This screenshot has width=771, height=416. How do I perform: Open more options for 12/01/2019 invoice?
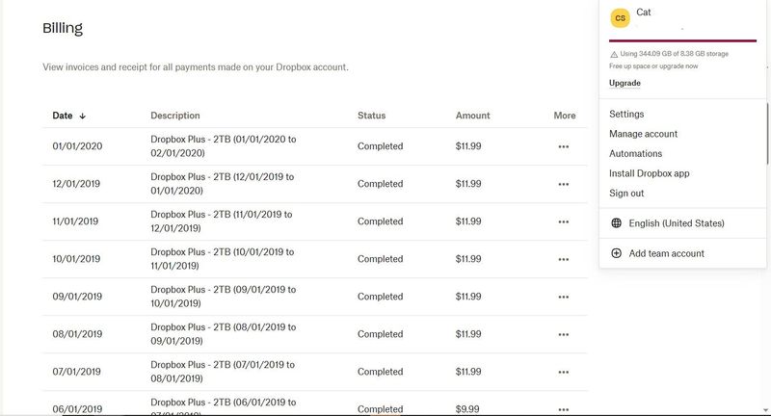click(x=564, y=184)
